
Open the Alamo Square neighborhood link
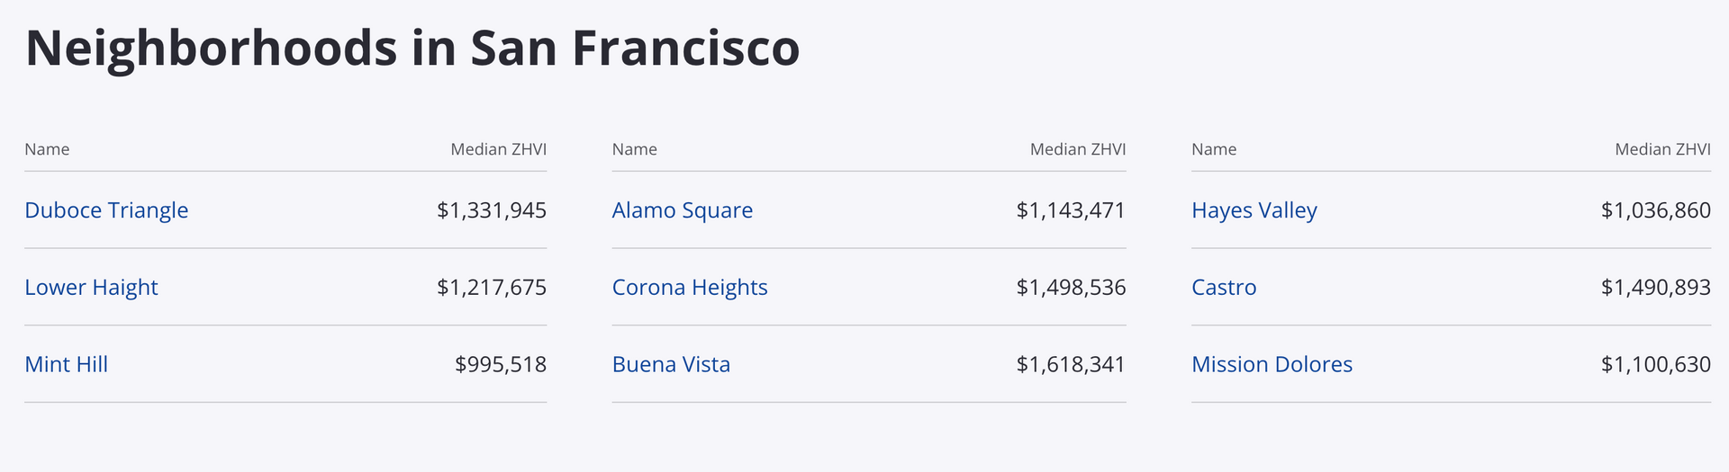pyautogui.click(x=682, y=210)
